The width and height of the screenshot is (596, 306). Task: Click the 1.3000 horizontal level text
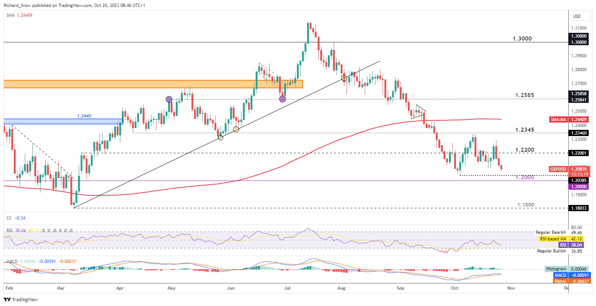(x=522, y=39)
